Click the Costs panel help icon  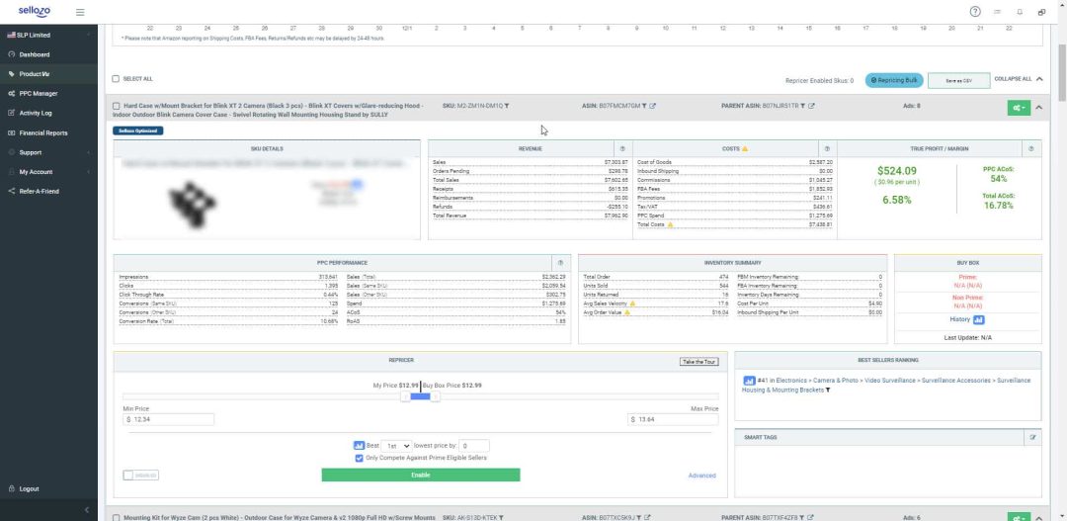[827, 148]
